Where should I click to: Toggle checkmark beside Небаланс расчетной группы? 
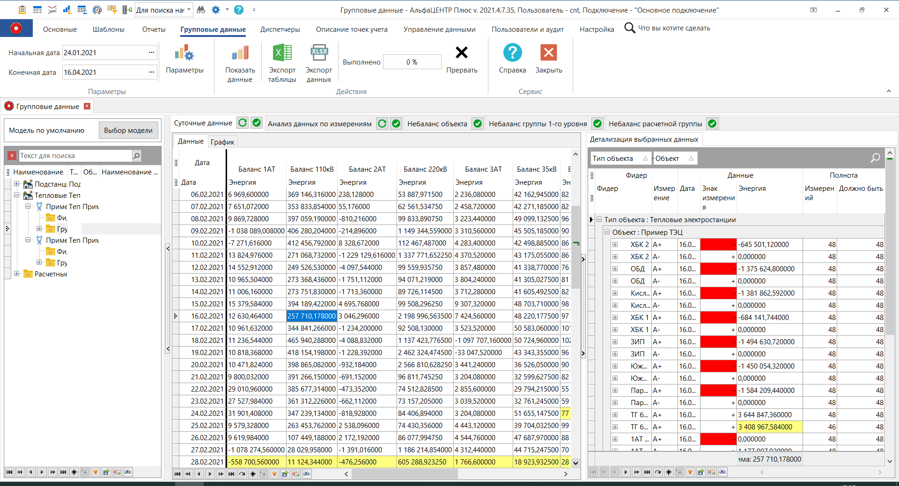[712, 123]
